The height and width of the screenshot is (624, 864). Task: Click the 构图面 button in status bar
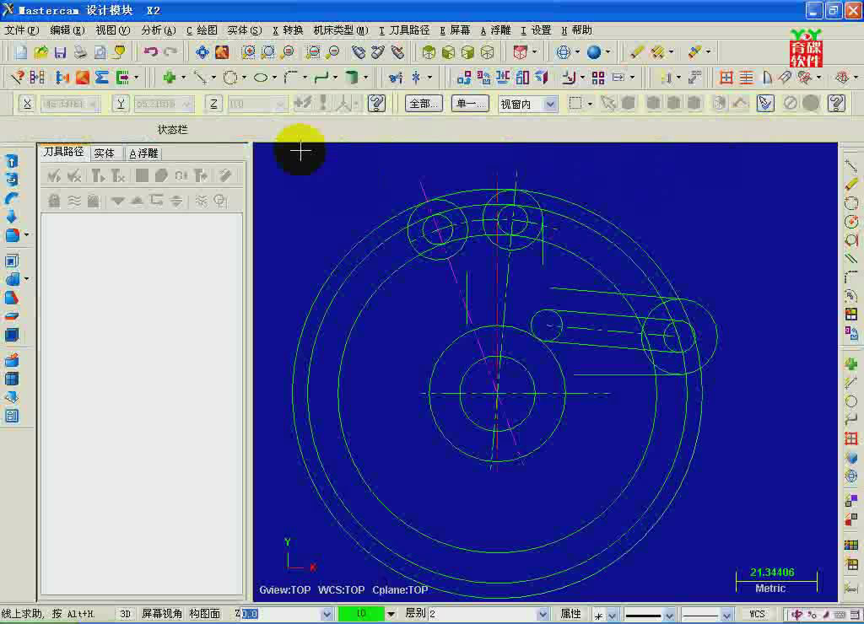click(204, 614)
